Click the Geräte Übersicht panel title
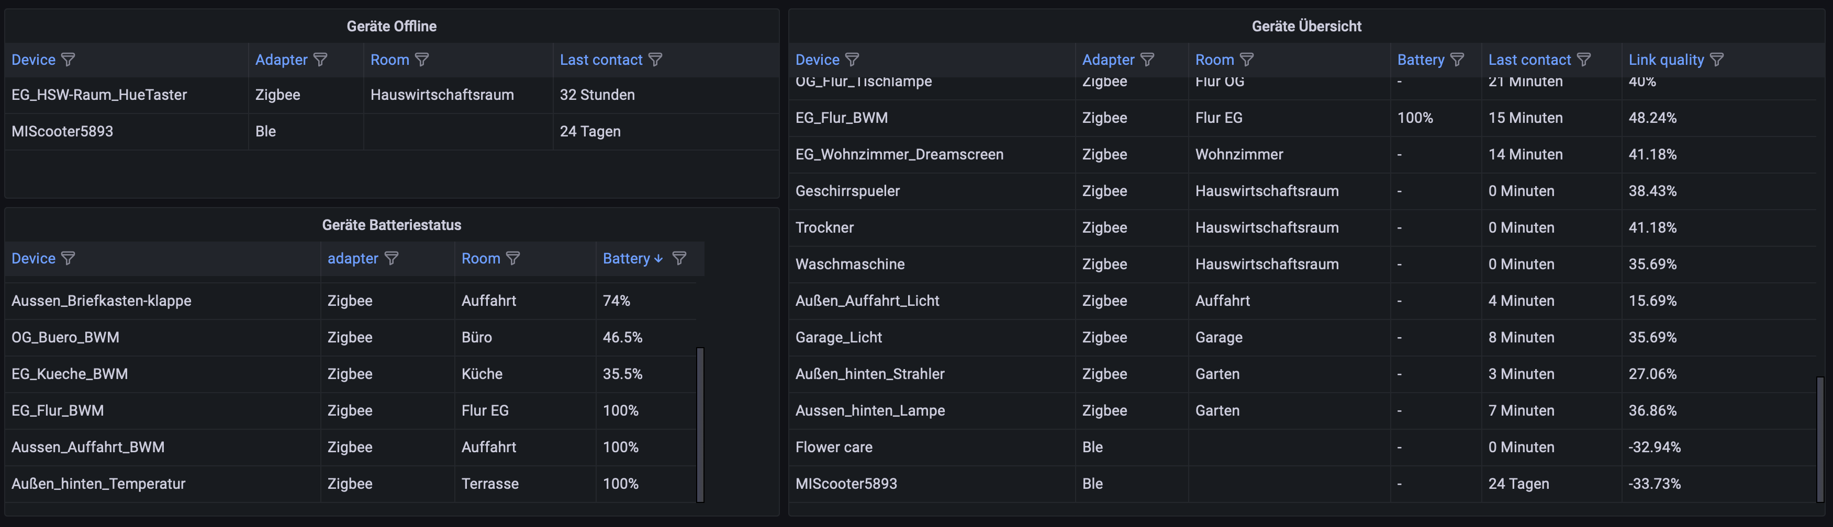Image resolution: width=1833 pixels, height=527 pixels. (1306, 26)
